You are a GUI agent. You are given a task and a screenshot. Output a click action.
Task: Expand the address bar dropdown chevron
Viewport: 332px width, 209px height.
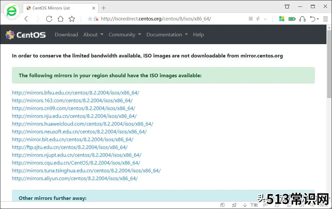[265, 19]
